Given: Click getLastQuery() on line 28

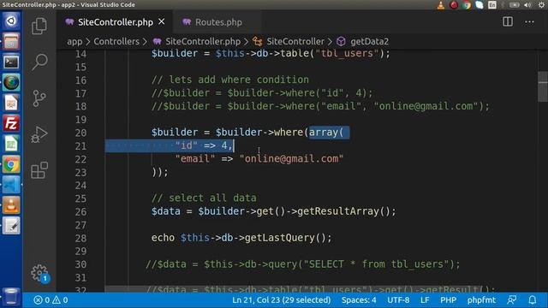Looking at the screenshot, I should pos(285,238).
